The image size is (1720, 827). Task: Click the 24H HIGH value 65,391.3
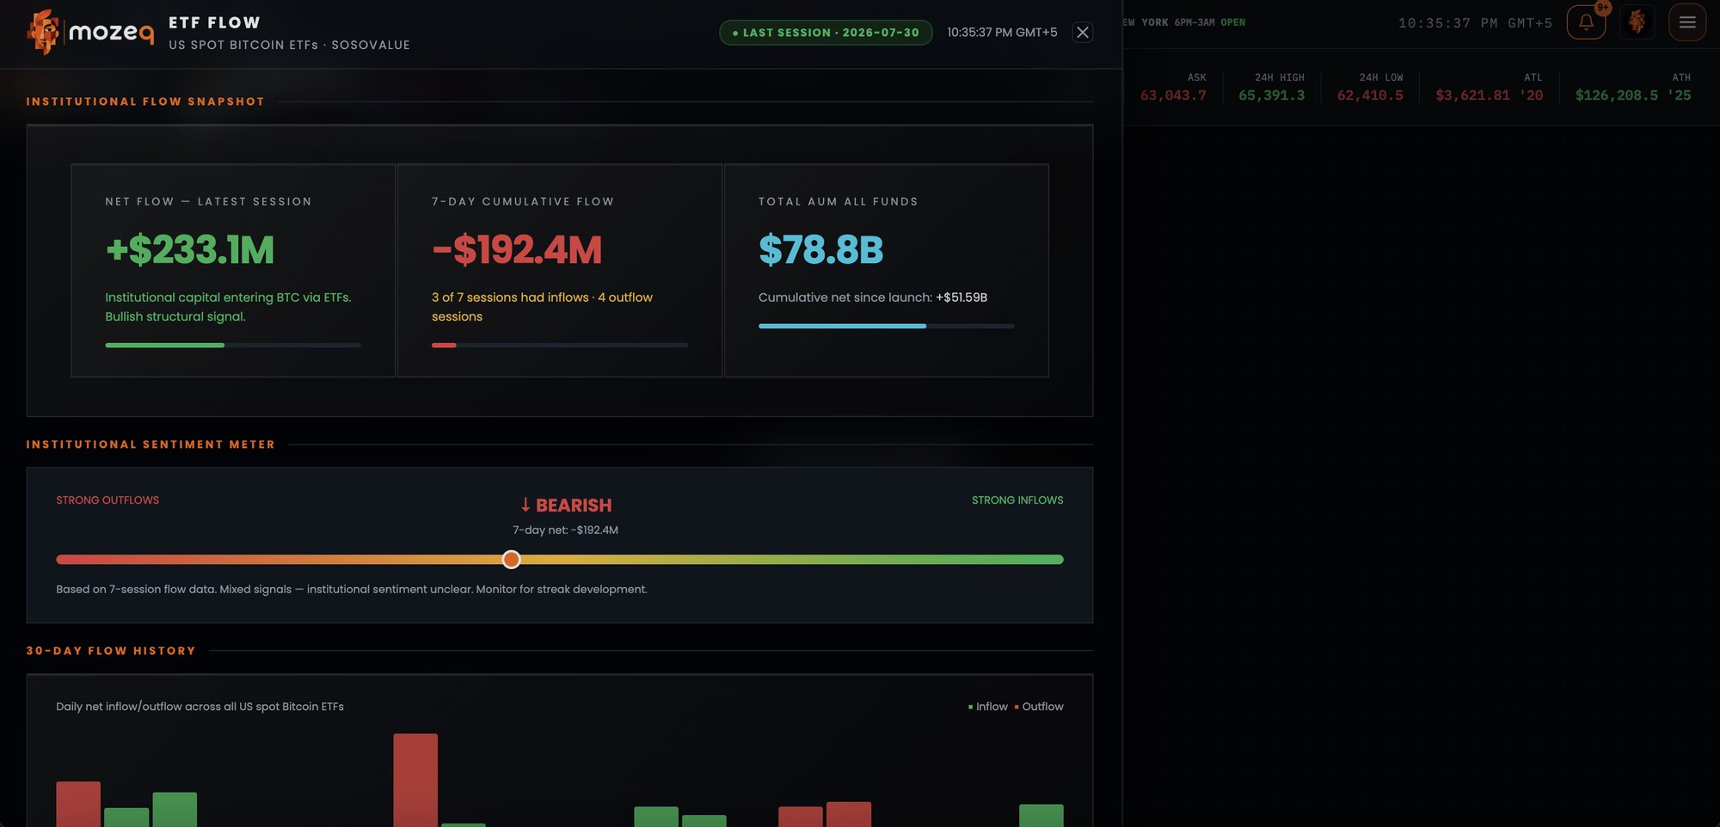[x=1271, y=95]
